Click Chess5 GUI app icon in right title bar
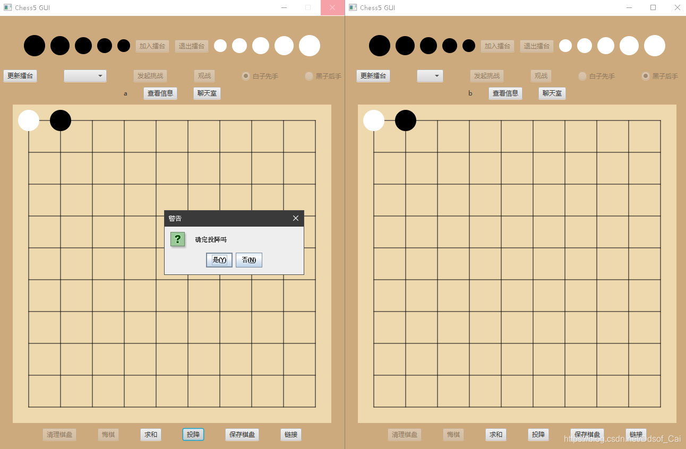686x449 pixels. 353,7
